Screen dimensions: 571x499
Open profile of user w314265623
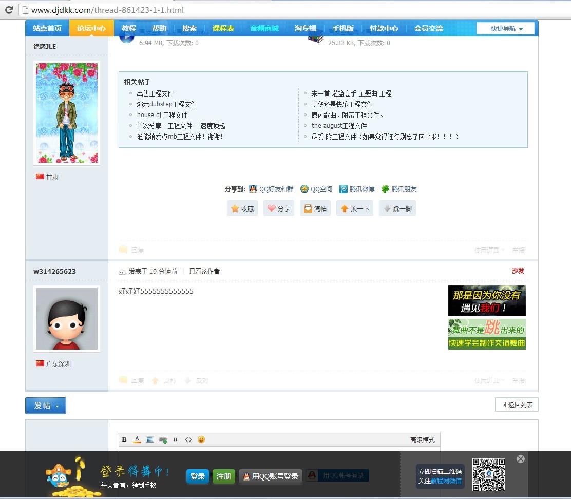[x=54, y=271]
